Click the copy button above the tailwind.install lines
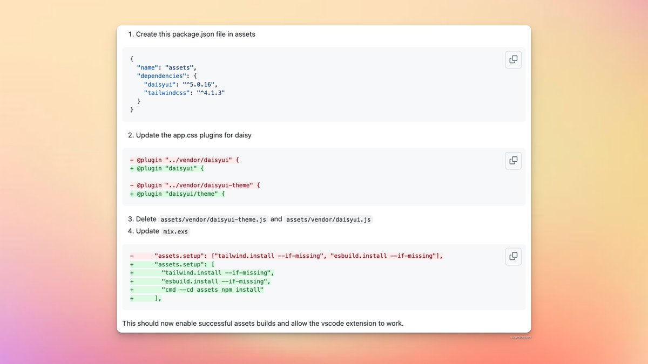The height and width of the screenshot is (364, 648). [x=513, y=256]
